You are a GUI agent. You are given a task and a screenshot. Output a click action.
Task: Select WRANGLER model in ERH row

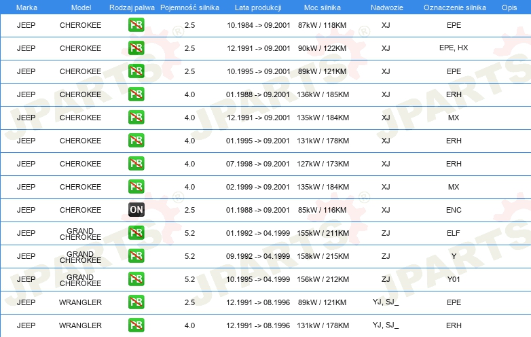pos(80,325)
